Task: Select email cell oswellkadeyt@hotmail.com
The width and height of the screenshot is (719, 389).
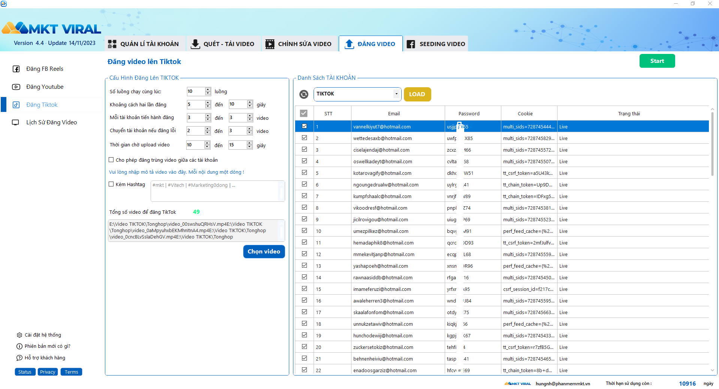Action: [x=398, y=161]
